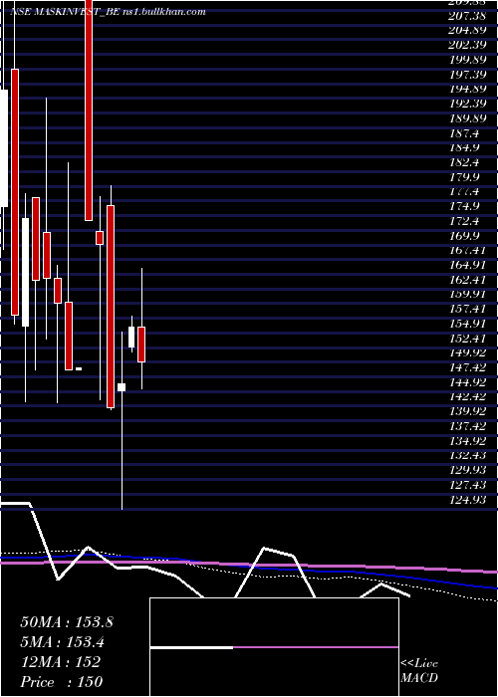Click the 182.4 price axis label
This screenshot has height=697, width=498.
click(x=465, y=162)
